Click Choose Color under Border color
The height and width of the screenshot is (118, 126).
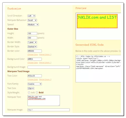pyautogui.click(x=33, y=54)
